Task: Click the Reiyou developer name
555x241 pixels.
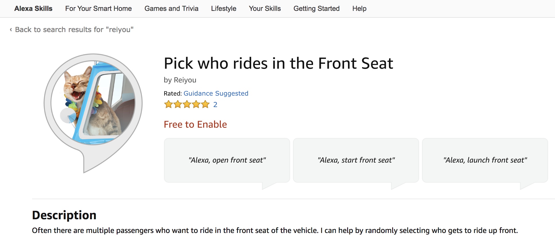Action: point(185,80)
